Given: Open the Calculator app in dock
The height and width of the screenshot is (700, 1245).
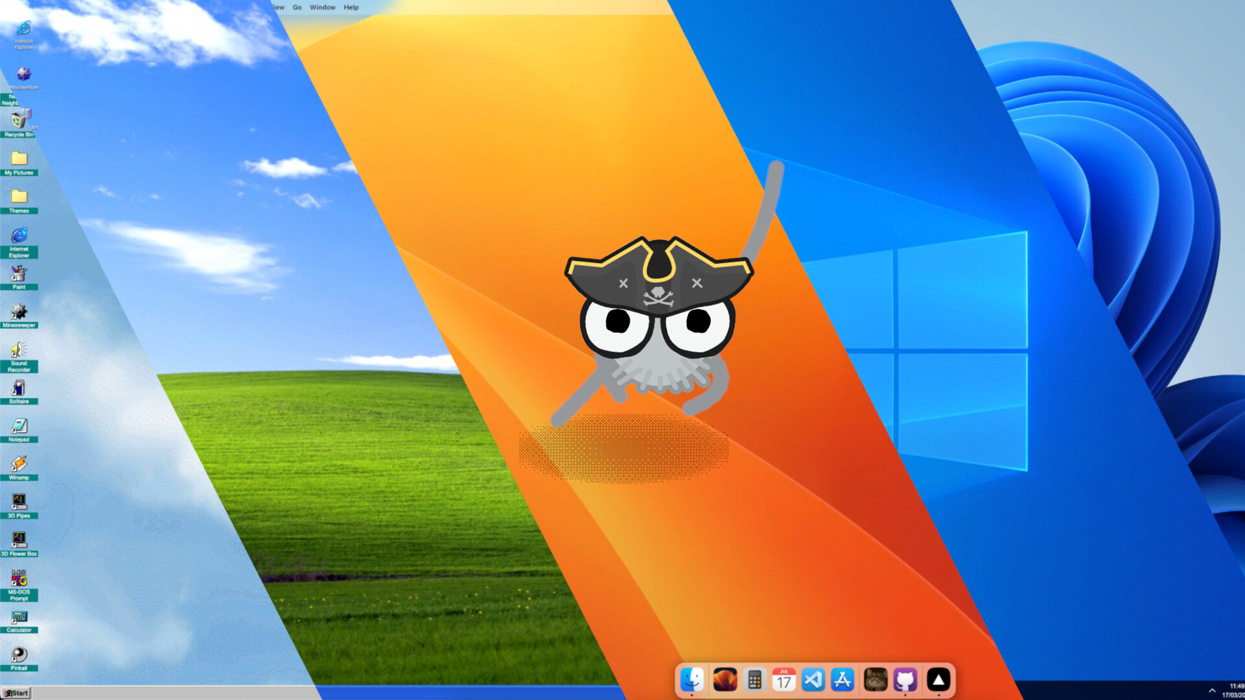Looking at the screenshot, I should (x=754, y=680).
